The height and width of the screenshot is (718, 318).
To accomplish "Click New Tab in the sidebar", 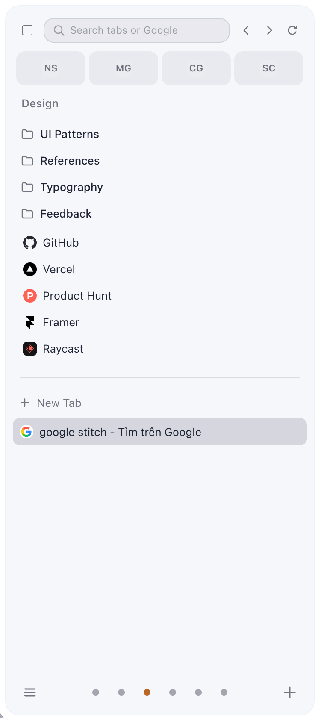I will [51, 403].
